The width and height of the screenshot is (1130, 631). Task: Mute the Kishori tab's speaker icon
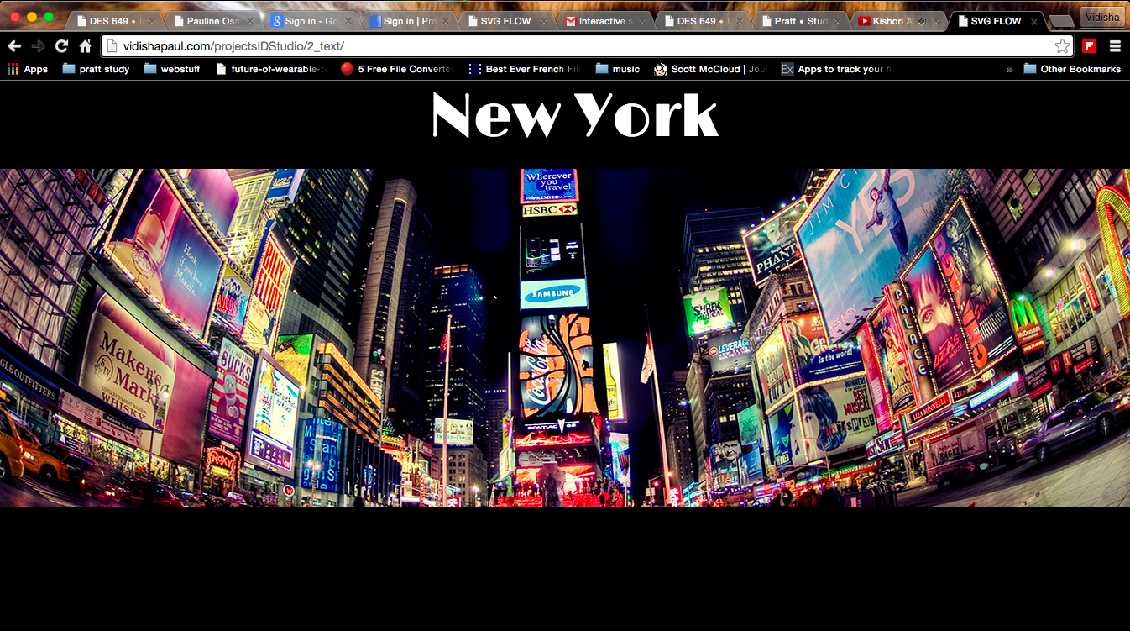pyautogui.click(x=922, y=21)
